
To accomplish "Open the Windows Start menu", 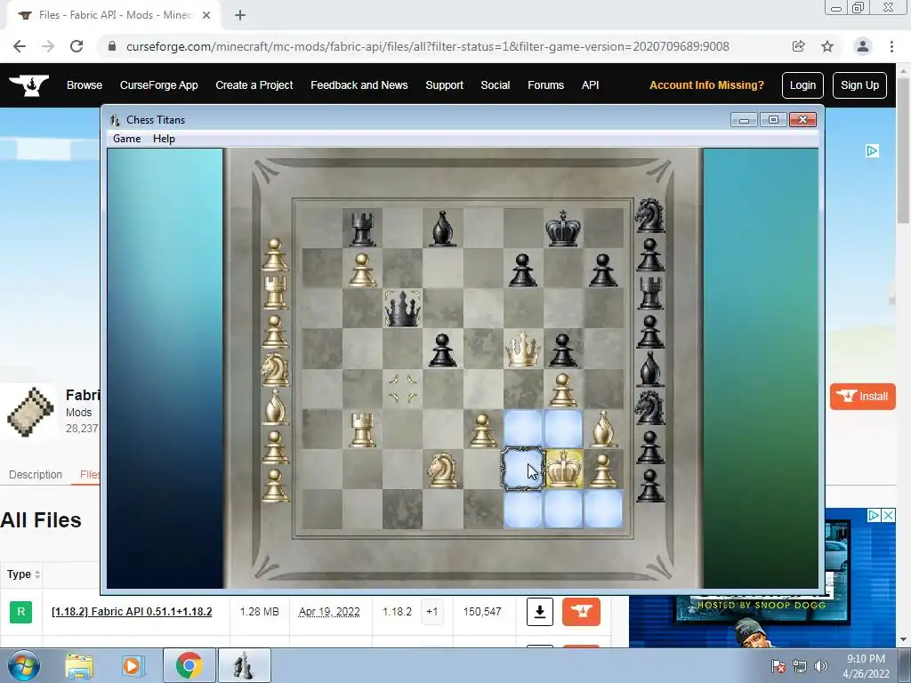I will coord(22,665).
